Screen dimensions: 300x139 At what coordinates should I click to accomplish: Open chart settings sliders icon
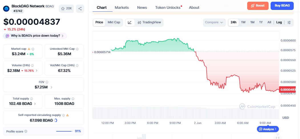click(289, 22)
